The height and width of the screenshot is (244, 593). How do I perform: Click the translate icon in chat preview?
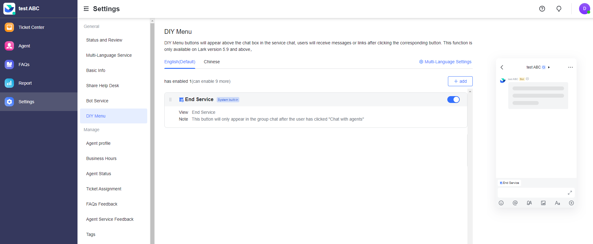(x=529, y=203)
